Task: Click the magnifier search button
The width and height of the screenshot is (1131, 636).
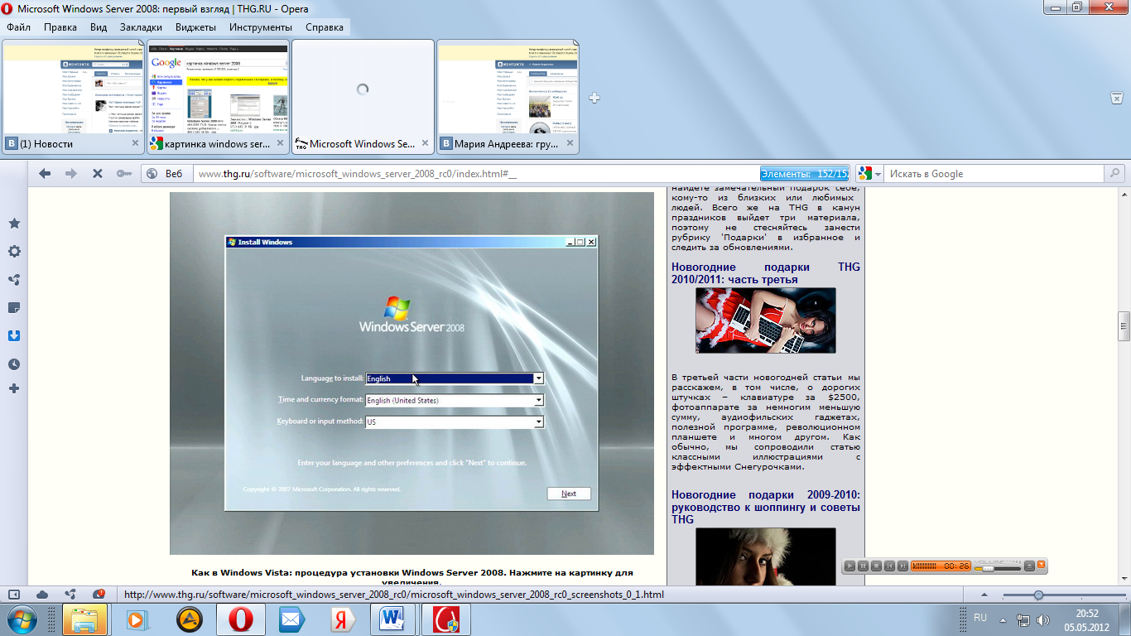Action: click(x=1115, y=174)
